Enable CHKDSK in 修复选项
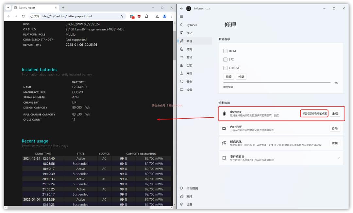The width and height of the screenshot is (353, 213). pyautogui.click(x=226, y=68)
